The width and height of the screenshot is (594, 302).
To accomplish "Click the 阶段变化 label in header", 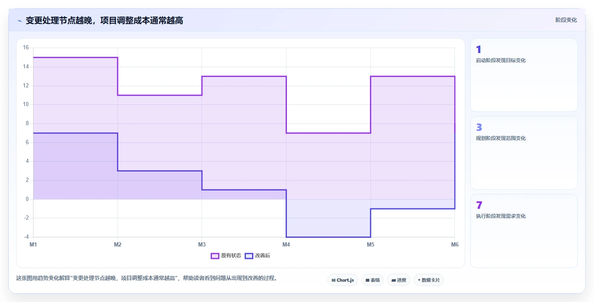I will (x=566, y=20).
